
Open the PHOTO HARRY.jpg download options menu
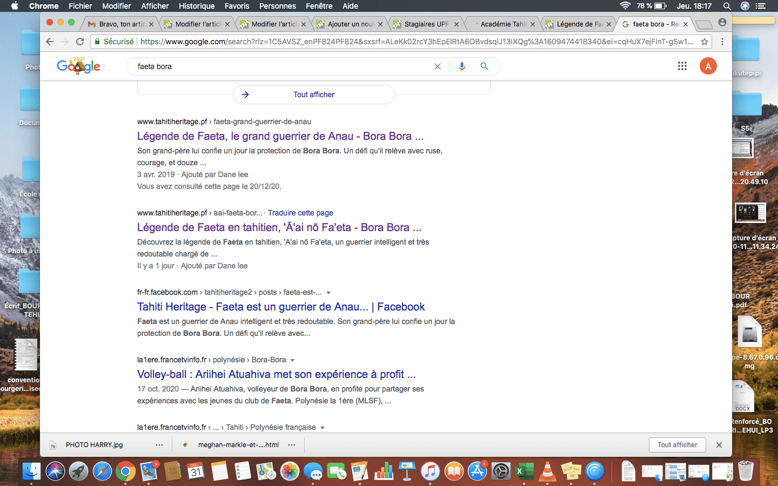159,445
